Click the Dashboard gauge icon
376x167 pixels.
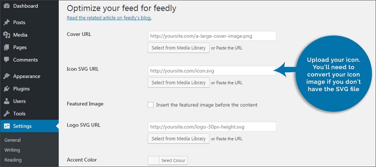click(7, 6)
